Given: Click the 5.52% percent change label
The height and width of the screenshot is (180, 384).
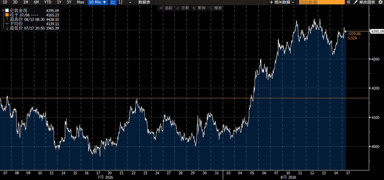Looking at the screenshot, I should [x=353, y=38].
